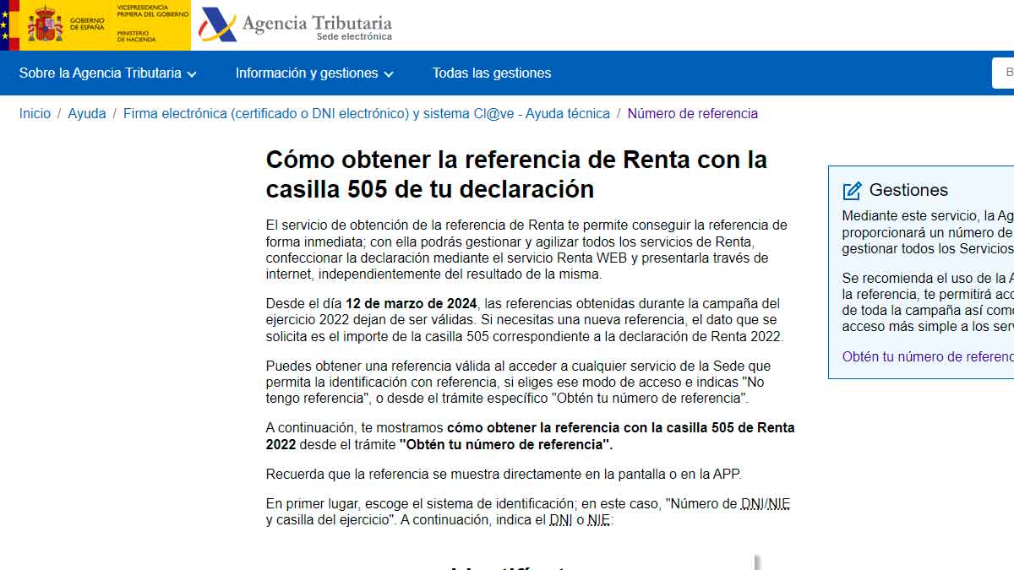Click the Gestiones panel heading
1014x570 pixels.
tap(908, 189)
